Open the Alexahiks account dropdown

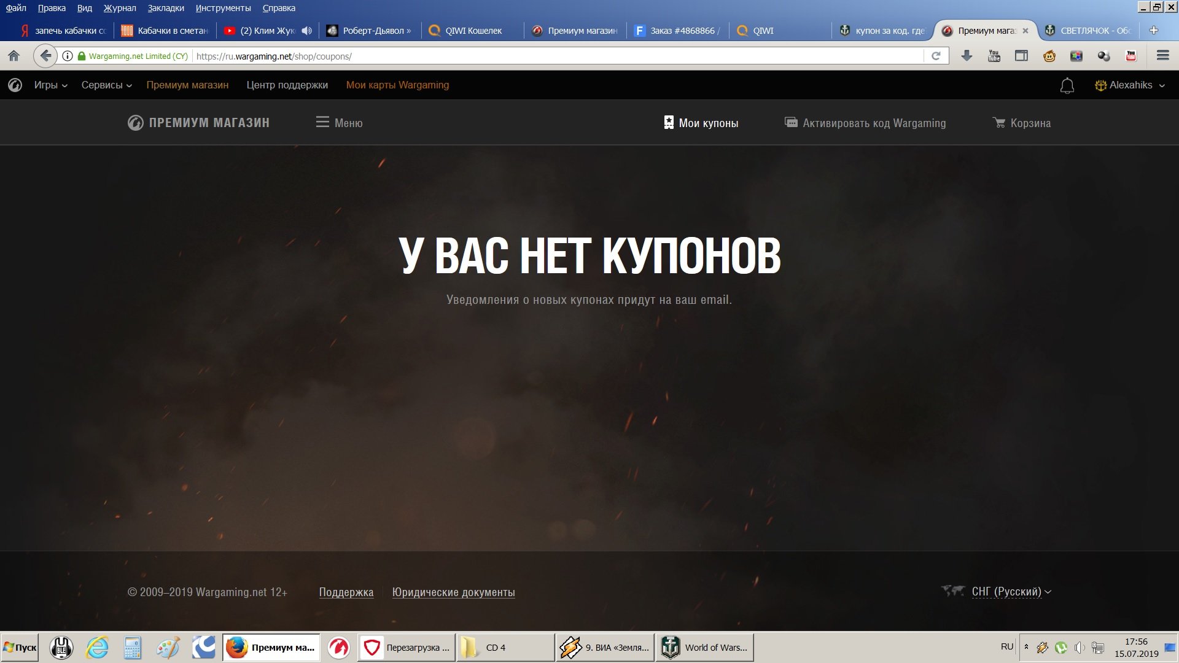[x=1130, y=85]
